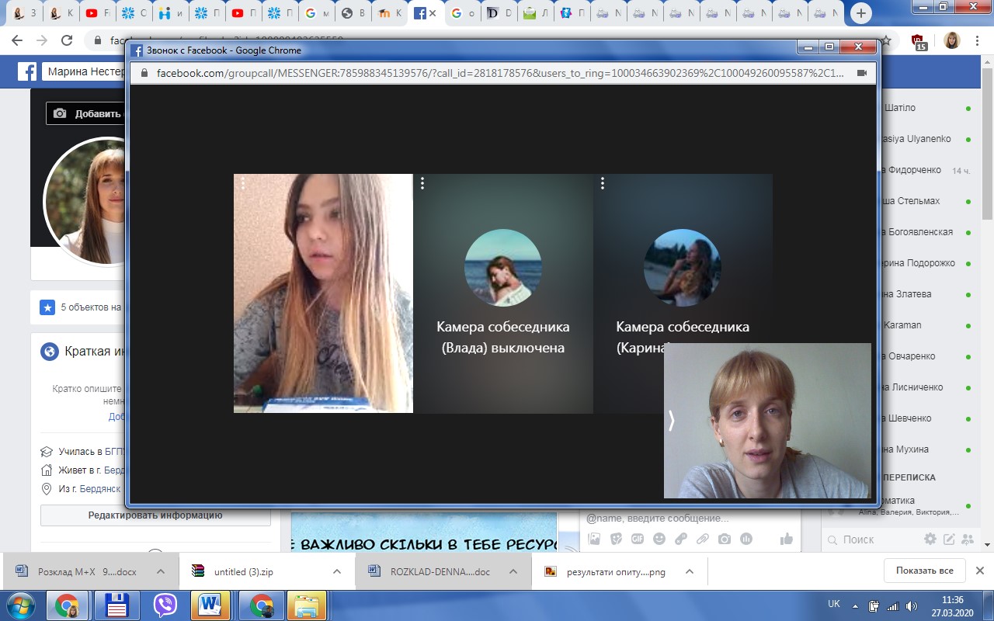Close the downloads bar
994x621 pixels.
click(x=980, y=571)
